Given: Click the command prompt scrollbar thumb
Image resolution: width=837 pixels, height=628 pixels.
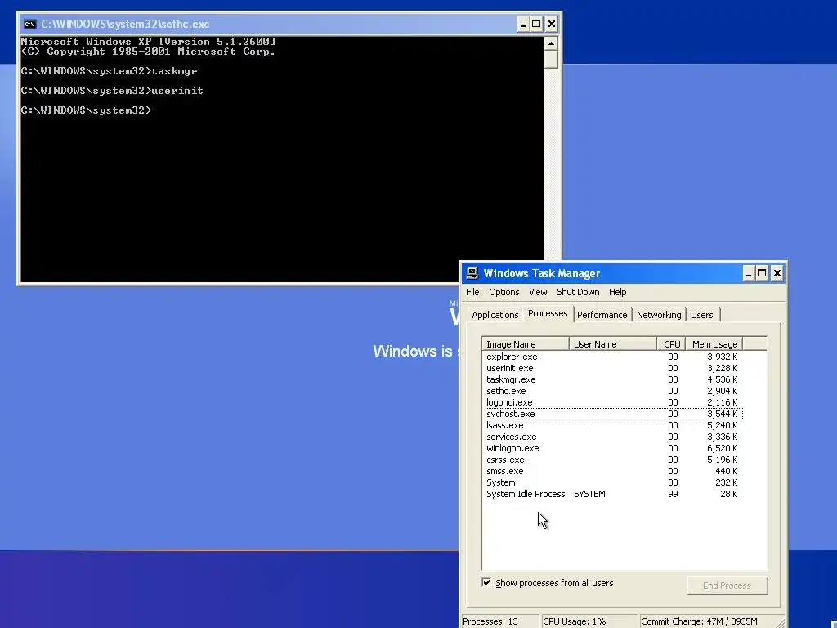Looking at the screenshot, I should (x=552, y=59).
